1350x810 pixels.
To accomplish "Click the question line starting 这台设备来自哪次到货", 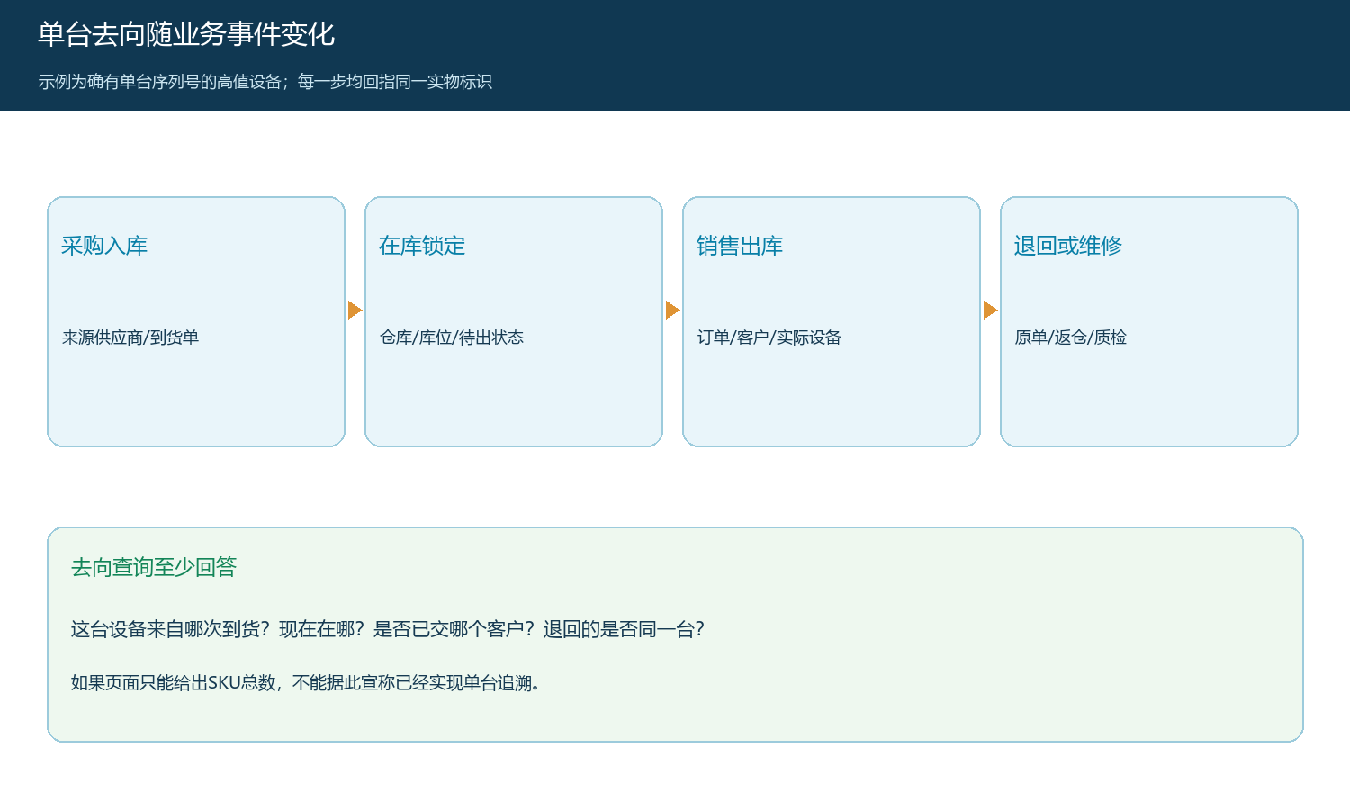I will point(388,629).
